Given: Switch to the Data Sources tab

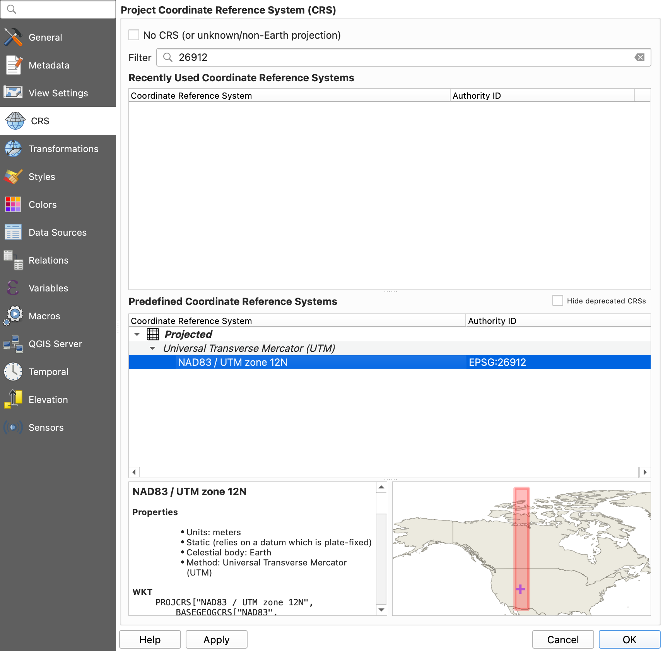Looking at the screenshot, I should pyautogui.click(x=58, y=232).
